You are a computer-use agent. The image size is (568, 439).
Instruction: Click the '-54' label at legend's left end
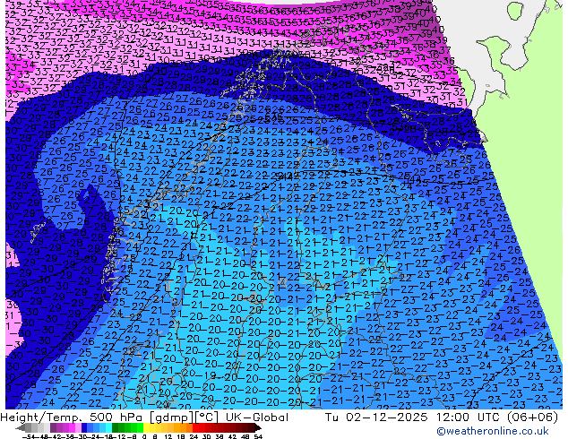pyautogui.click(x=29, y=436)
